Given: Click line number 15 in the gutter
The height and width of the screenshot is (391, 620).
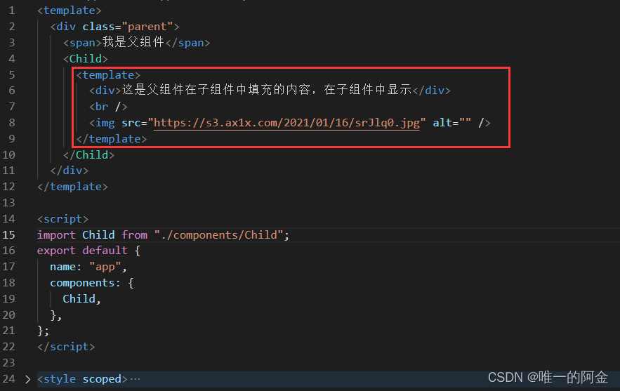Looking at the screenshot, I should click(x=8, y=235).
